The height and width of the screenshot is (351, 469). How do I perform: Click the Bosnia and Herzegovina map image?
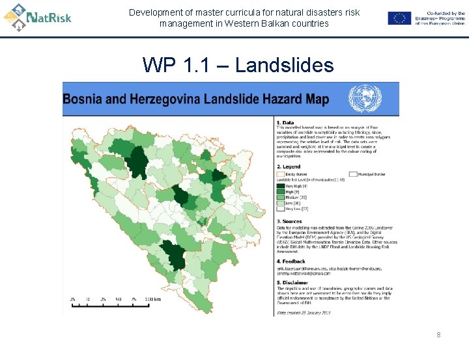168,219
